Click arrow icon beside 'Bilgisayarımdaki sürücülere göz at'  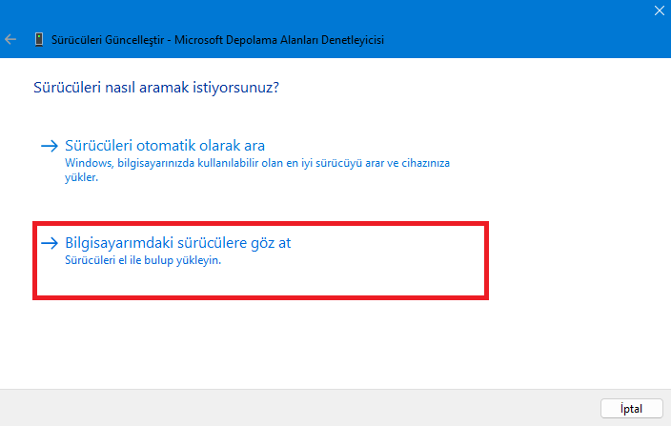click(x=50, y=243)
